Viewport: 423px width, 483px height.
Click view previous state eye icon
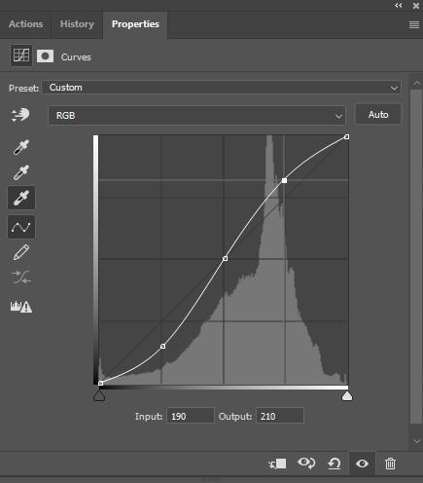[306, 464]
